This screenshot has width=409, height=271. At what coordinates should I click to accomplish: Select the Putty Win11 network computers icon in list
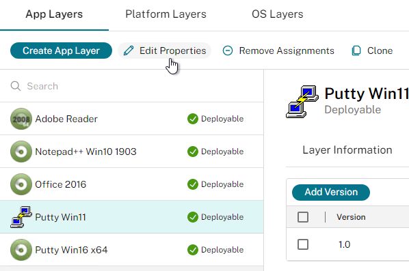pyautogui.click(x=21, y=217)
